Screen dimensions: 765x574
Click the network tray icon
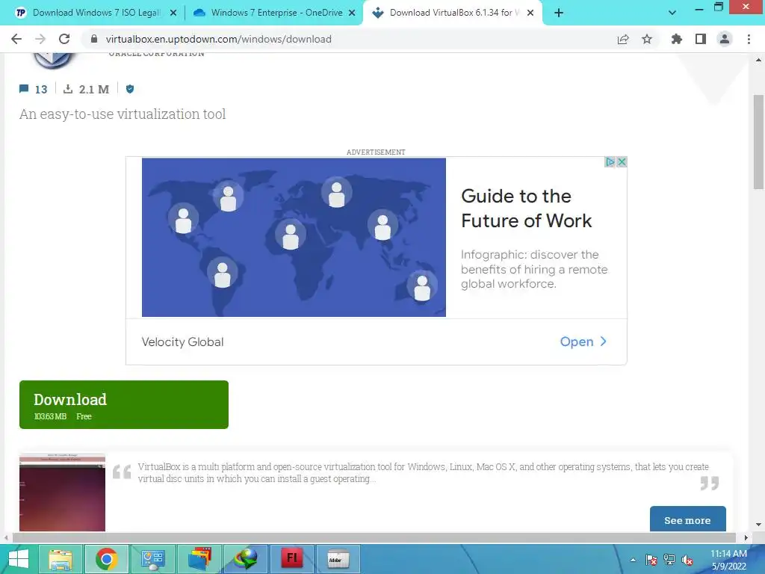coord(669,560)
